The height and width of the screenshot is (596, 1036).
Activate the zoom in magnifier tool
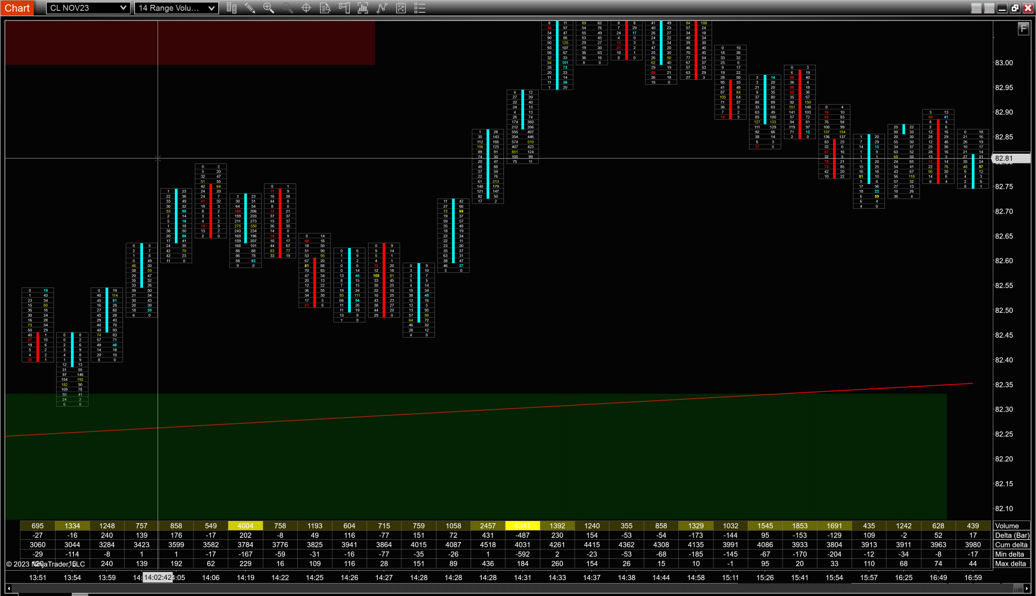click(268, 8)
